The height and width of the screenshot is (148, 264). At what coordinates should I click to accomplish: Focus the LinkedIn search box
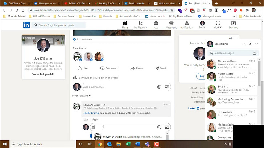(58, 25)
